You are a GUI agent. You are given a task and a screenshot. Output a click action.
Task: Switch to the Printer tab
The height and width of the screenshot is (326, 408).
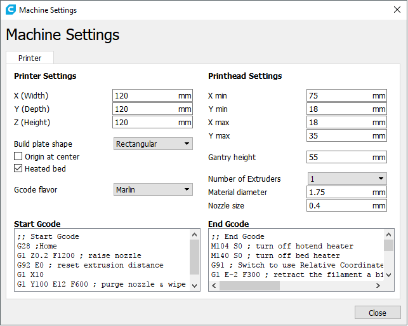[30, 58]
